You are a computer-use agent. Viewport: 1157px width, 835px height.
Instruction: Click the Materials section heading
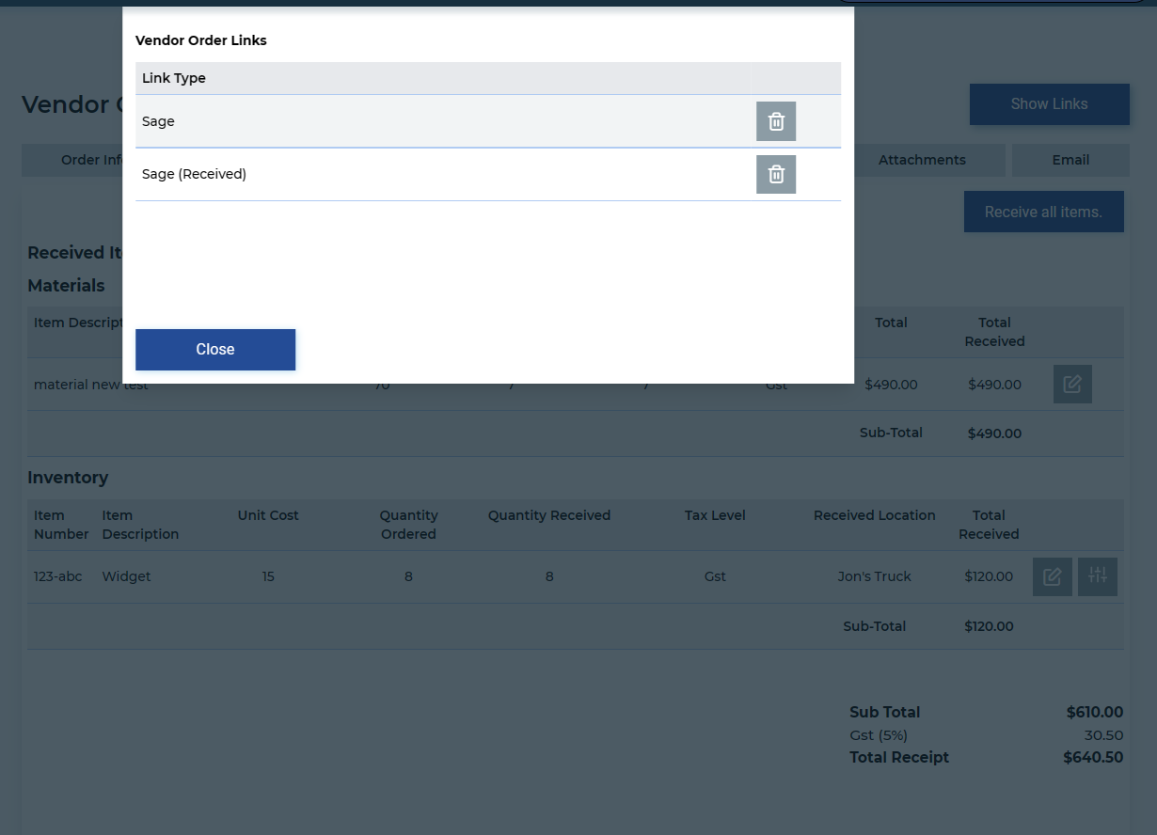tap(66, 286)
